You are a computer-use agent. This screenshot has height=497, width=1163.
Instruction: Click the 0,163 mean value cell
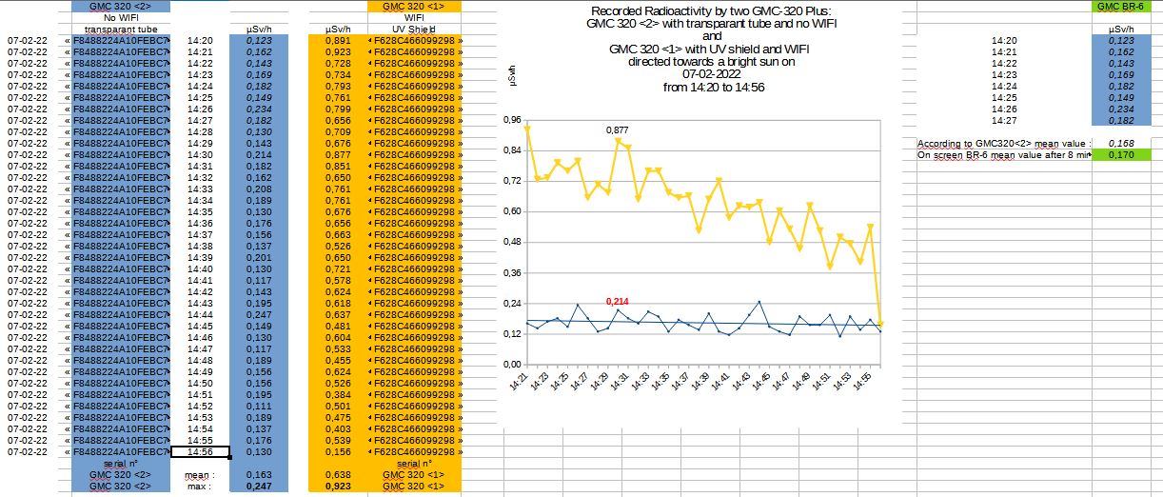point(257,474)
